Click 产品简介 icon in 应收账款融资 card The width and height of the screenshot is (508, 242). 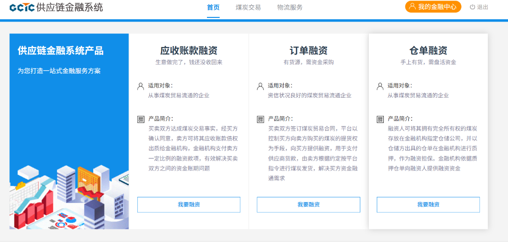point(141,119)
